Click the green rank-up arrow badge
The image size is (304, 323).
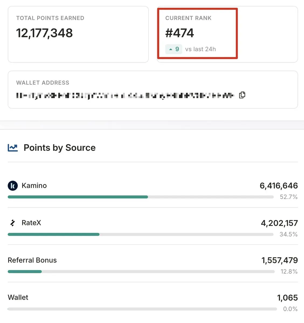point(174,49)
